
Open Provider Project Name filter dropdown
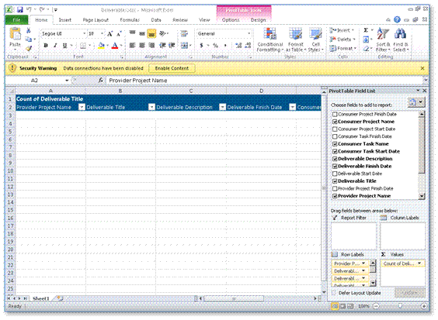82,108
